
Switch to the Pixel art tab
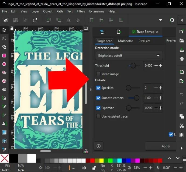tap(144, 41)
